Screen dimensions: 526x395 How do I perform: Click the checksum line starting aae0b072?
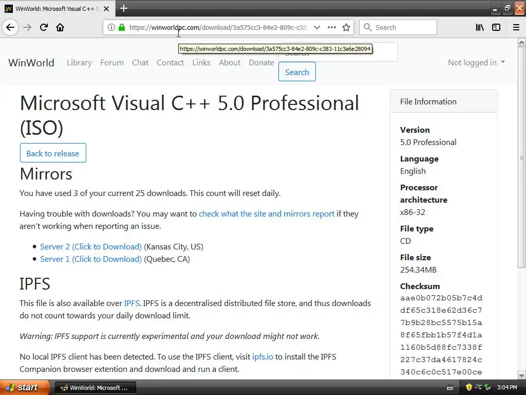[441, 298]
